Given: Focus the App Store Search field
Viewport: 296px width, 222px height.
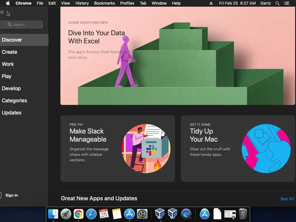Looking at the screenshot, I should pos(21,25).
